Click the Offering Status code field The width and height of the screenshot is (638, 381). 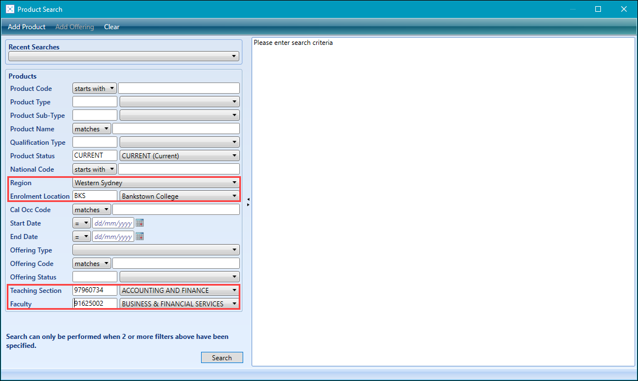pos(95,277)
